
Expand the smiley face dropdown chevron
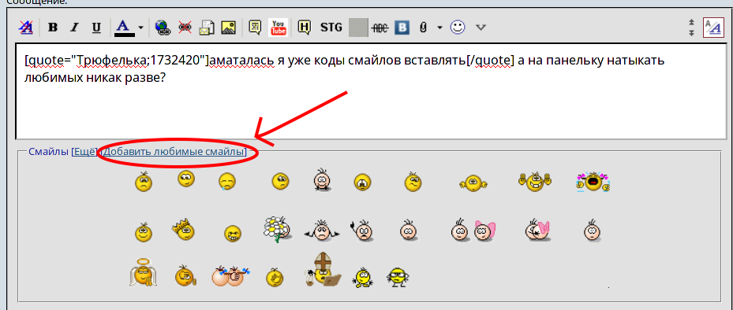[481, 28]
